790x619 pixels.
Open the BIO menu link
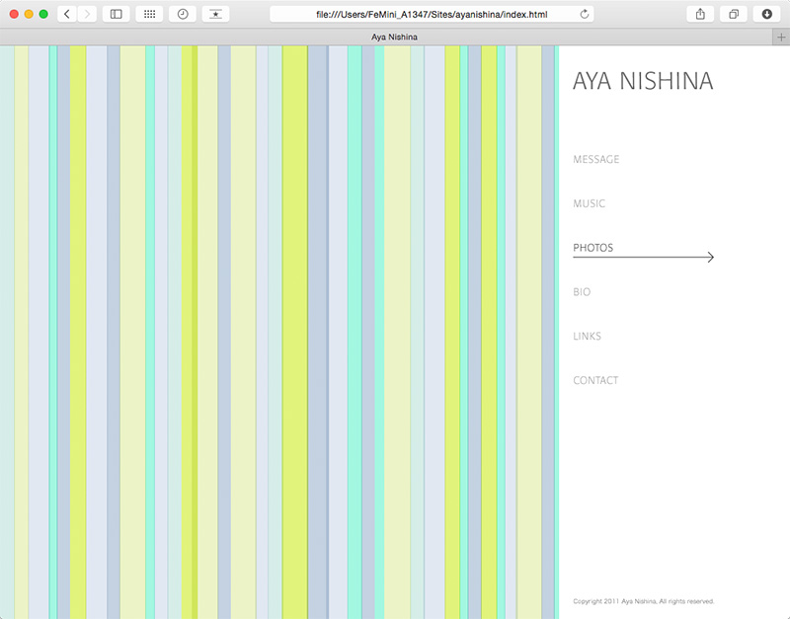coord(582,292)
